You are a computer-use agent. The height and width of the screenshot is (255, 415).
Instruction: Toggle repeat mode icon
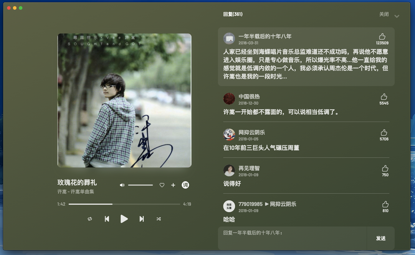coord(90,219)
